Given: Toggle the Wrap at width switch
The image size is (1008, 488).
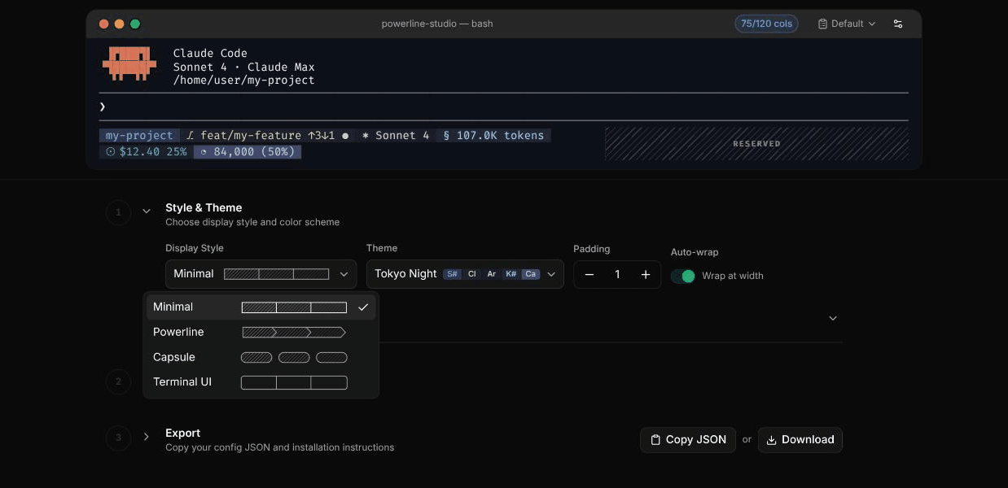Looking at the screenshot, I should click(683, 276).
